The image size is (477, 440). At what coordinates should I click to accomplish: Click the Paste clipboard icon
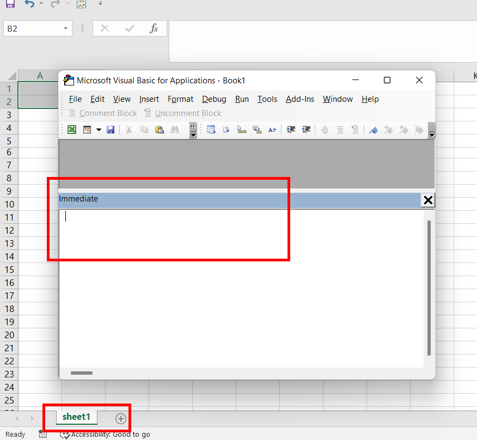click(x=160, y=130)
